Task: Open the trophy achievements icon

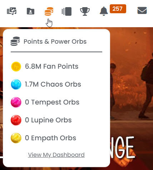Action: tap(85, 11)
